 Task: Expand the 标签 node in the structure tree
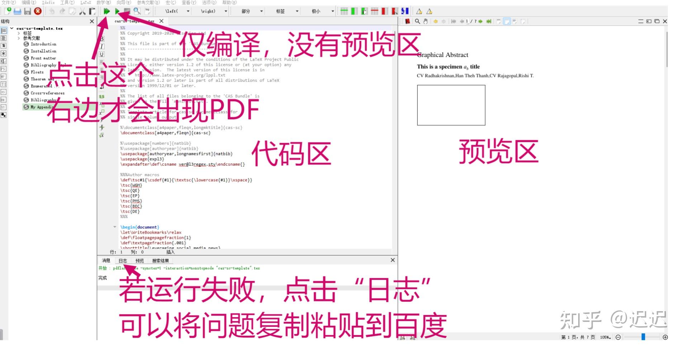19,33
